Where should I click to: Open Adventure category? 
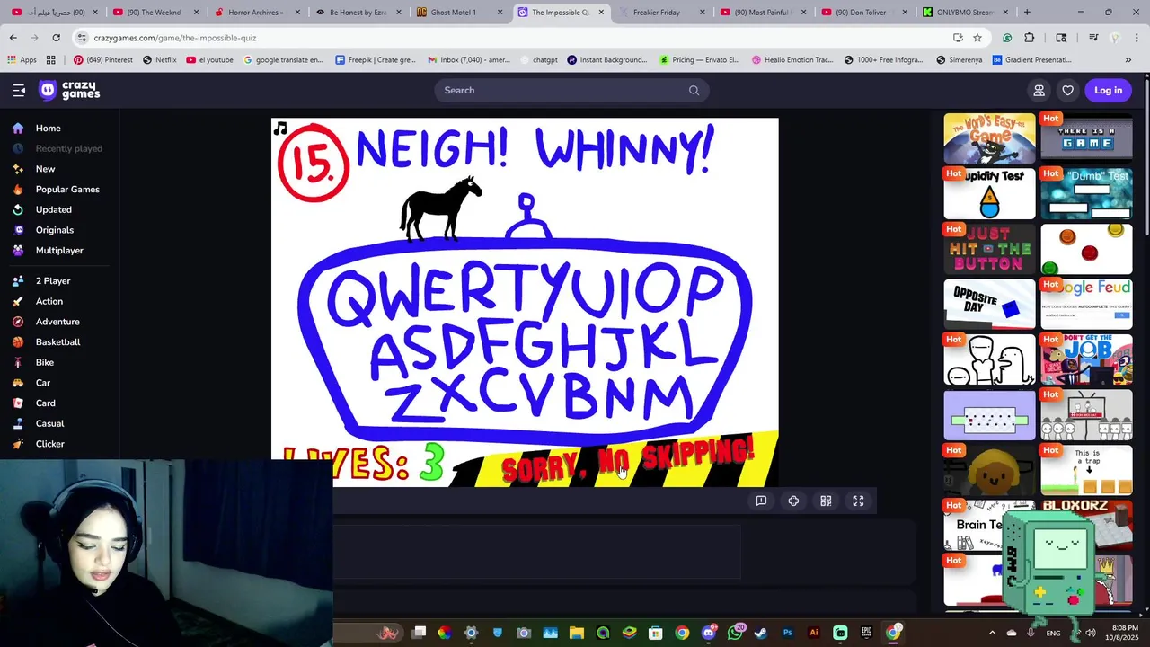[59, 322]
